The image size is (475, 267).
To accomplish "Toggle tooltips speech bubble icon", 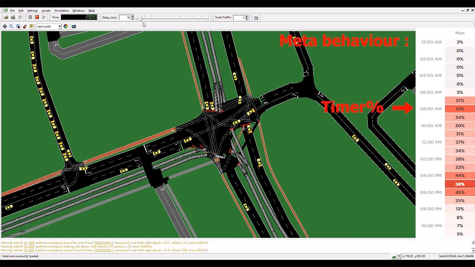I will click(x=32, y=26).
